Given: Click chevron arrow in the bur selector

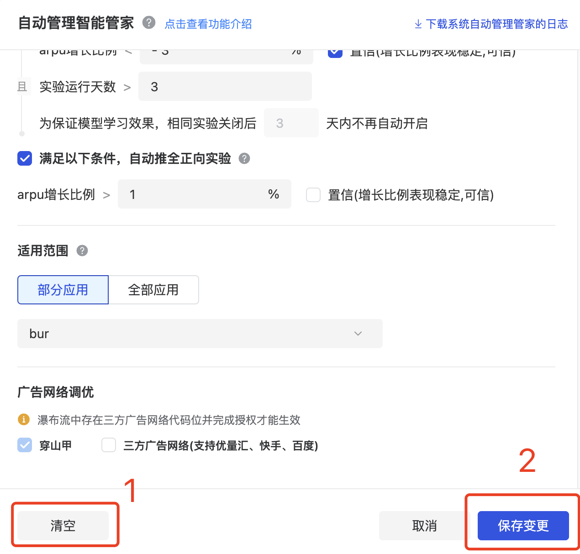Looking at the screenshot, I should point(358,334).
